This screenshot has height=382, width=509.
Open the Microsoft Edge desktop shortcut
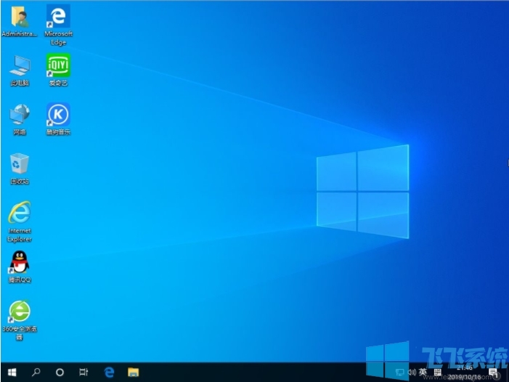[58, 17]
